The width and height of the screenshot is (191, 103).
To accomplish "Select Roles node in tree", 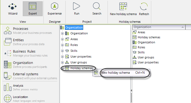I will pos(74,45).
